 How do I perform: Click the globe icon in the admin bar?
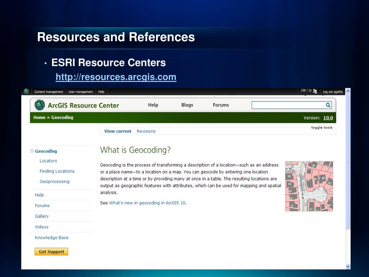pyautogui.click(x=26, y=91)
